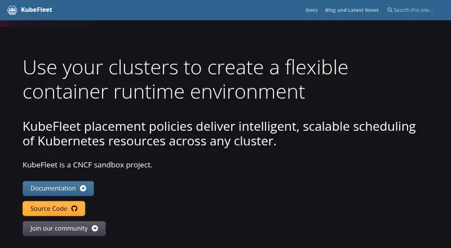The image size is (451, 248).
Task: Open the KubeFleet home brand link
Action: [30, 10]
